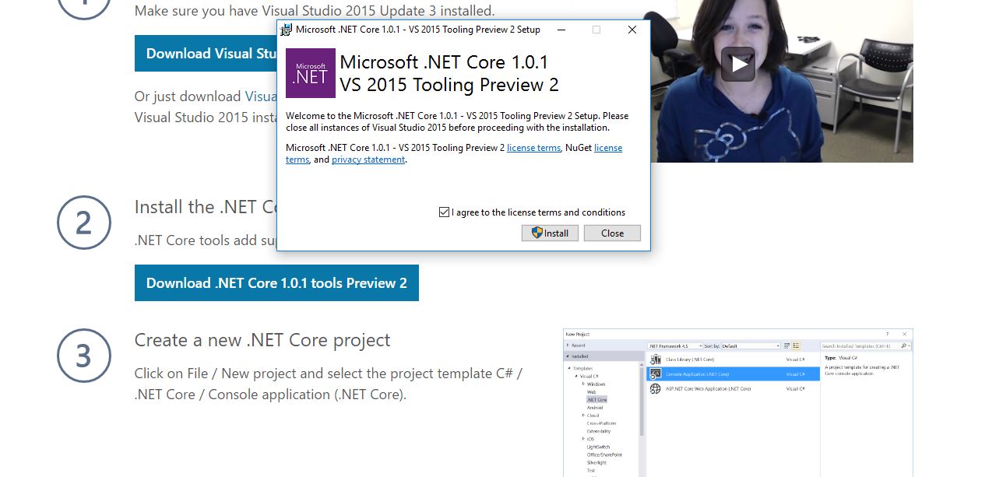Viewport: 985px width, 477px height.
Task: Click the purple .NET logo in setup dialog
Action: [x=311, y=73]
